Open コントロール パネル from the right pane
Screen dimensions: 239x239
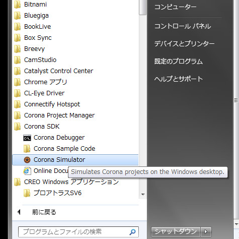pyautogui.click(x=183, y=26)
